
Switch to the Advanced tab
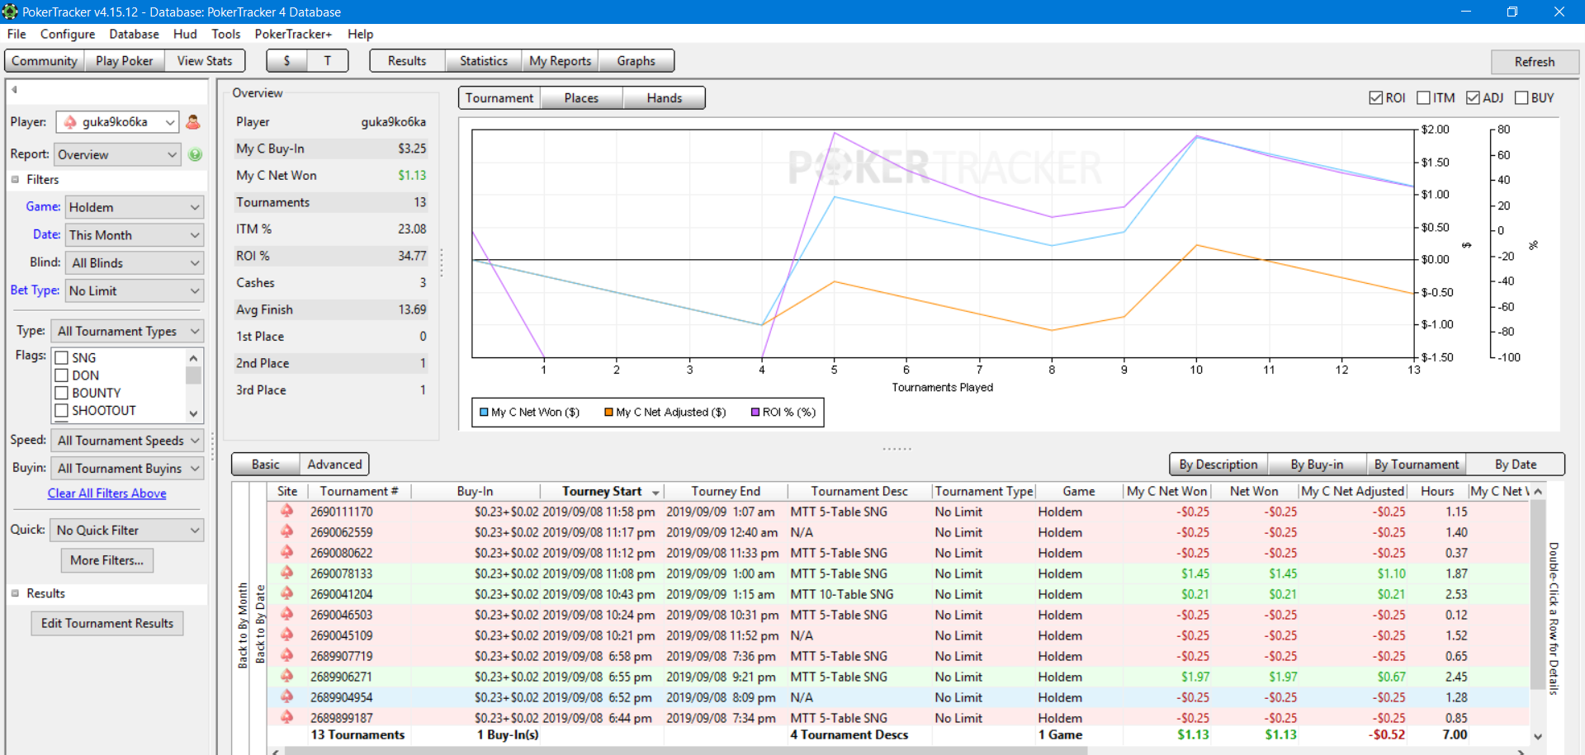point(334,465)
